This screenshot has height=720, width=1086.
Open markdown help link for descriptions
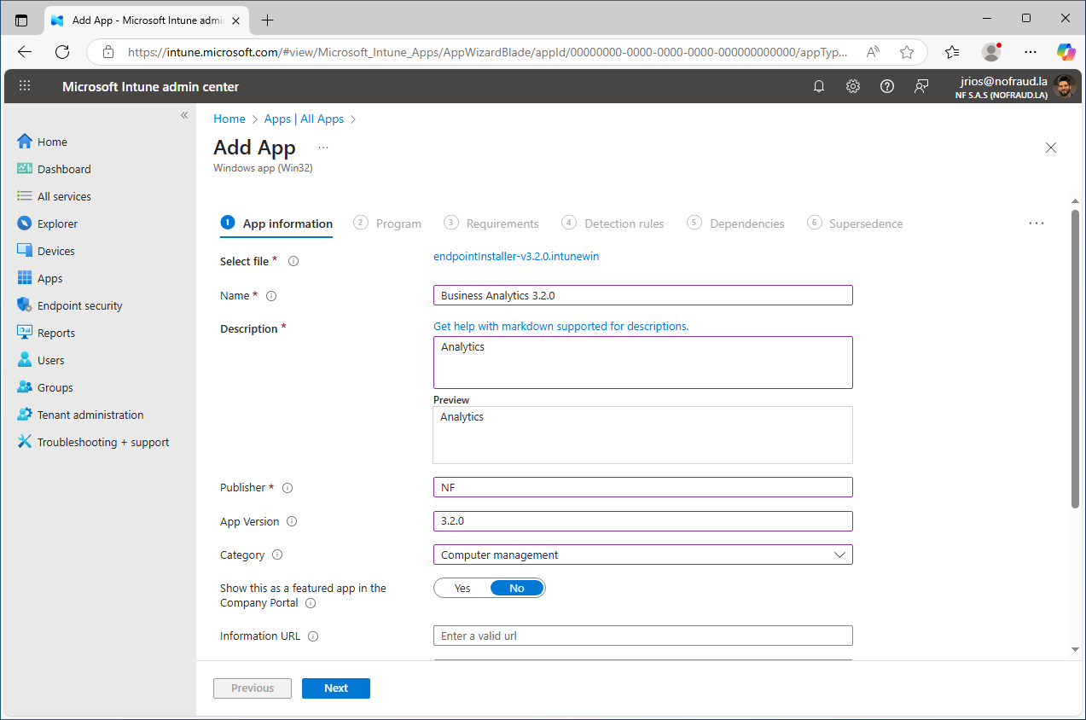560,326
